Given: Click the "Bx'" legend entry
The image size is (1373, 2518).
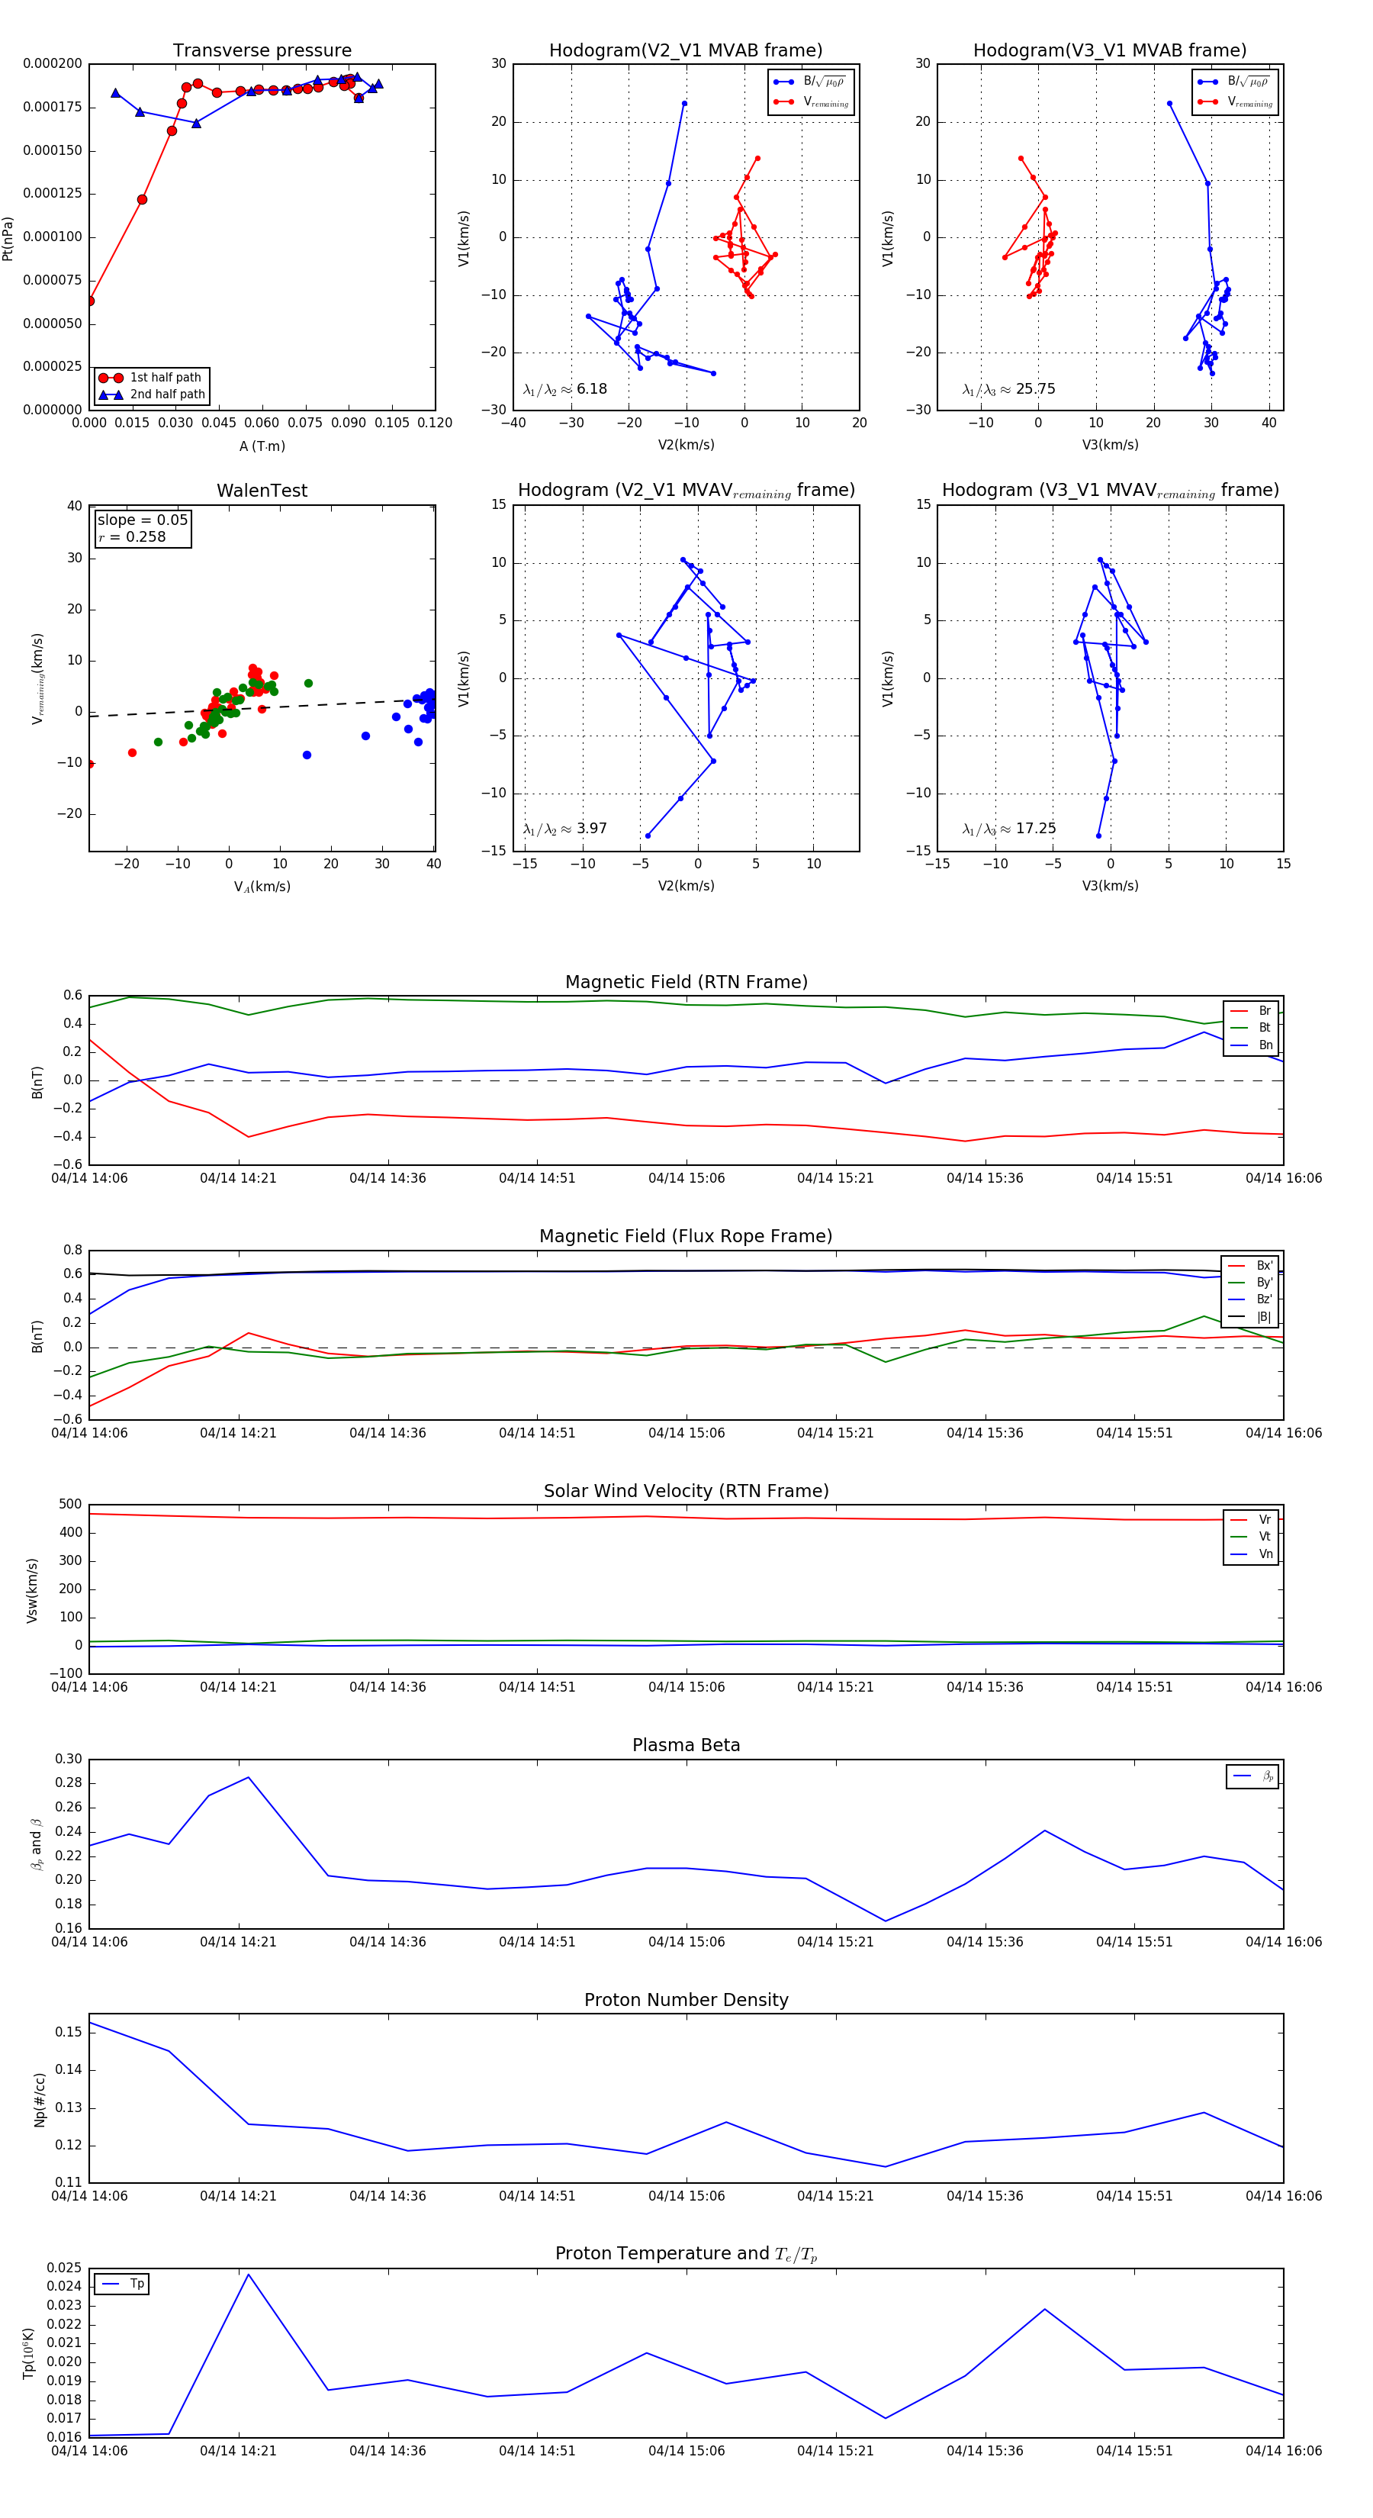Looking at the screenshot, I should pos(1250,1266).
